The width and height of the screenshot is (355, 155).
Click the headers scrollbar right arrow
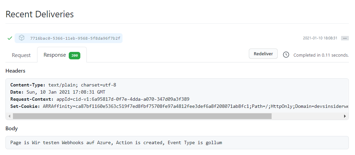point(345,116)
